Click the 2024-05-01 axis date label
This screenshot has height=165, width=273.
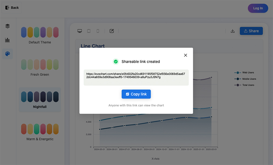click(100, 149)
